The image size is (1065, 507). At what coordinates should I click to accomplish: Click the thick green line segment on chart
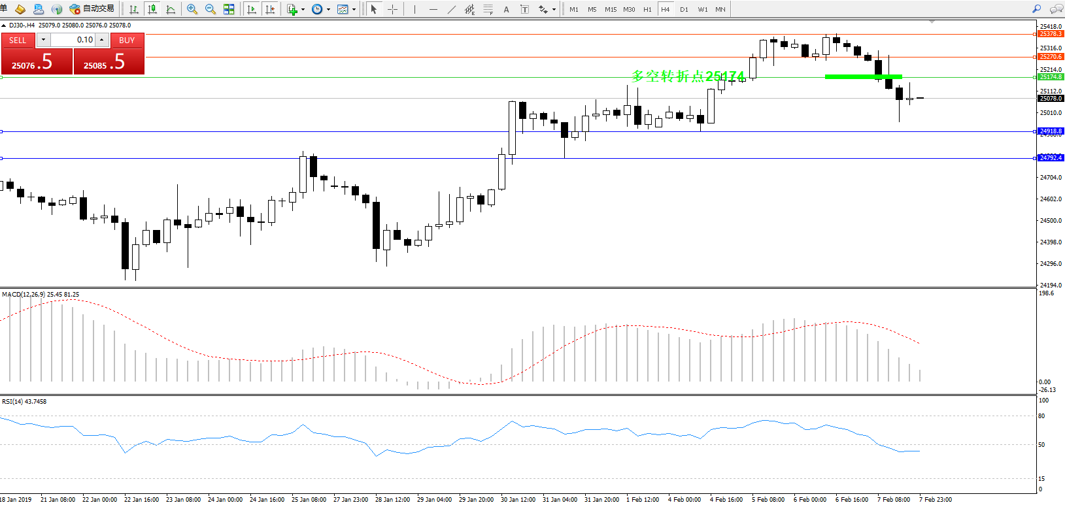coord(863,76)
